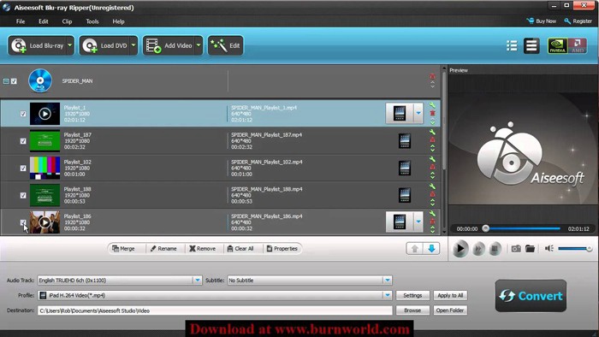Uncheck the Playlist_188 checkbox

pos(23,195)
